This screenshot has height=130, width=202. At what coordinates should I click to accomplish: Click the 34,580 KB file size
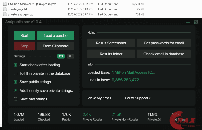coord(138,4)
